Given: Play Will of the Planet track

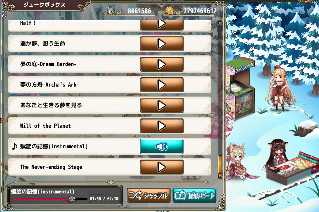Looking at the screenshot, I should (162, 126).
